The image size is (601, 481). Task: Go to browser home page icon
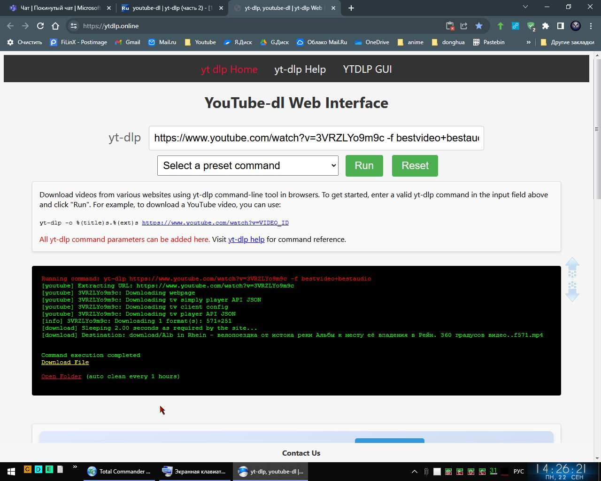click(x=55, y=26)
